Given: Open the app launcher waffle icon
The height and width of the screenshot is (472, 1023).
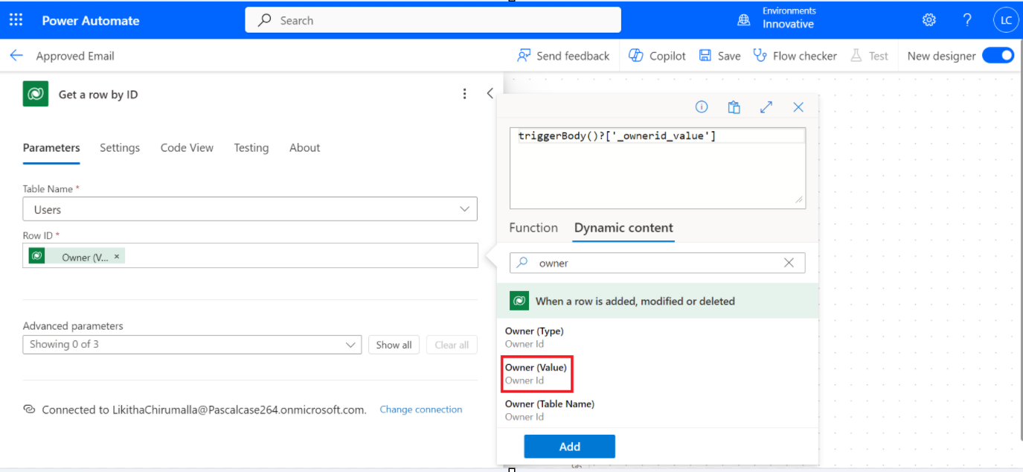Looking at the screenshot, I should pos(16,20).
